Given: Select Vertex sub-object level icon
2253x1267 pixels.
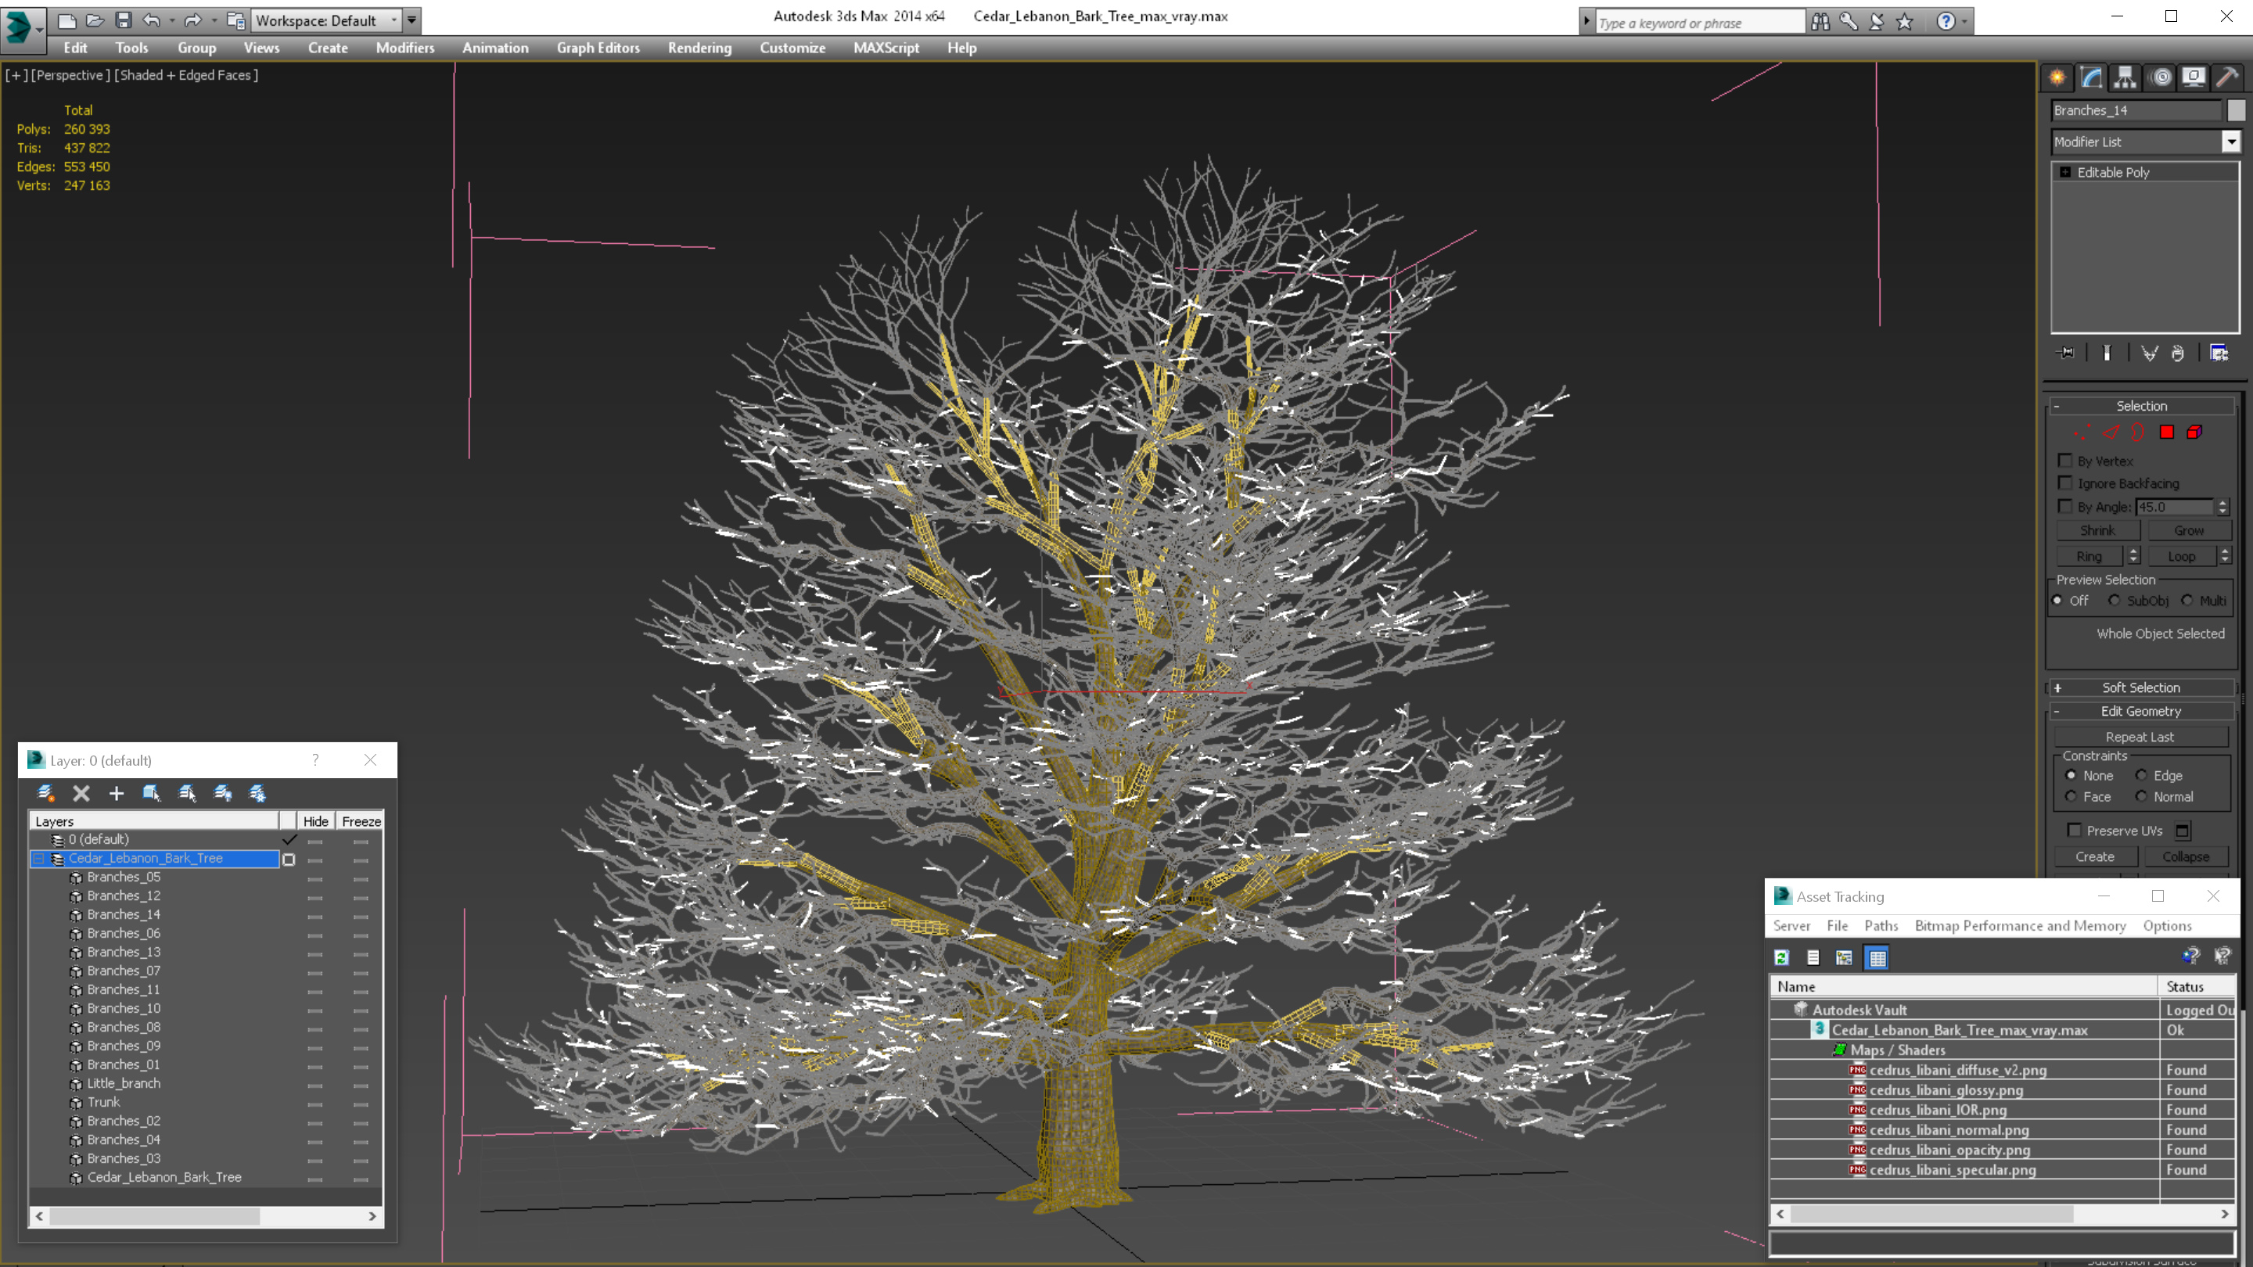Looking at the screenshot, I should click(2082, 432).
